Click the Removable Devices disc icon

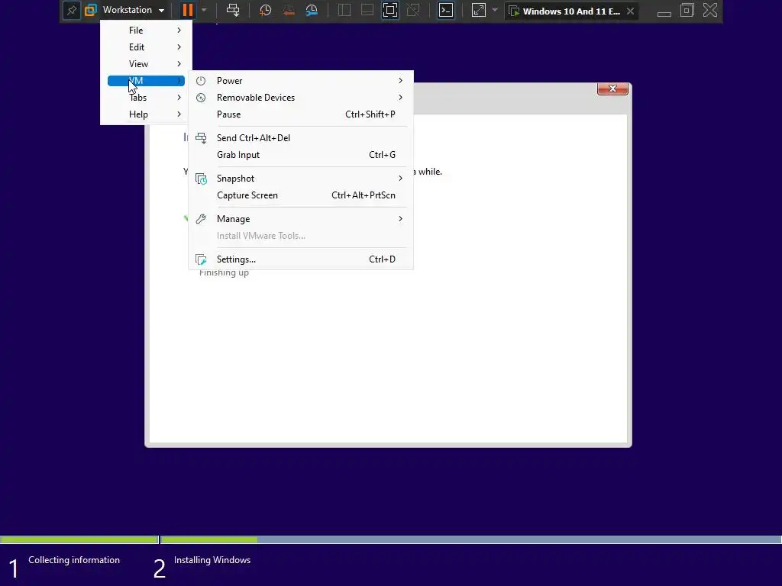(201, 98)
